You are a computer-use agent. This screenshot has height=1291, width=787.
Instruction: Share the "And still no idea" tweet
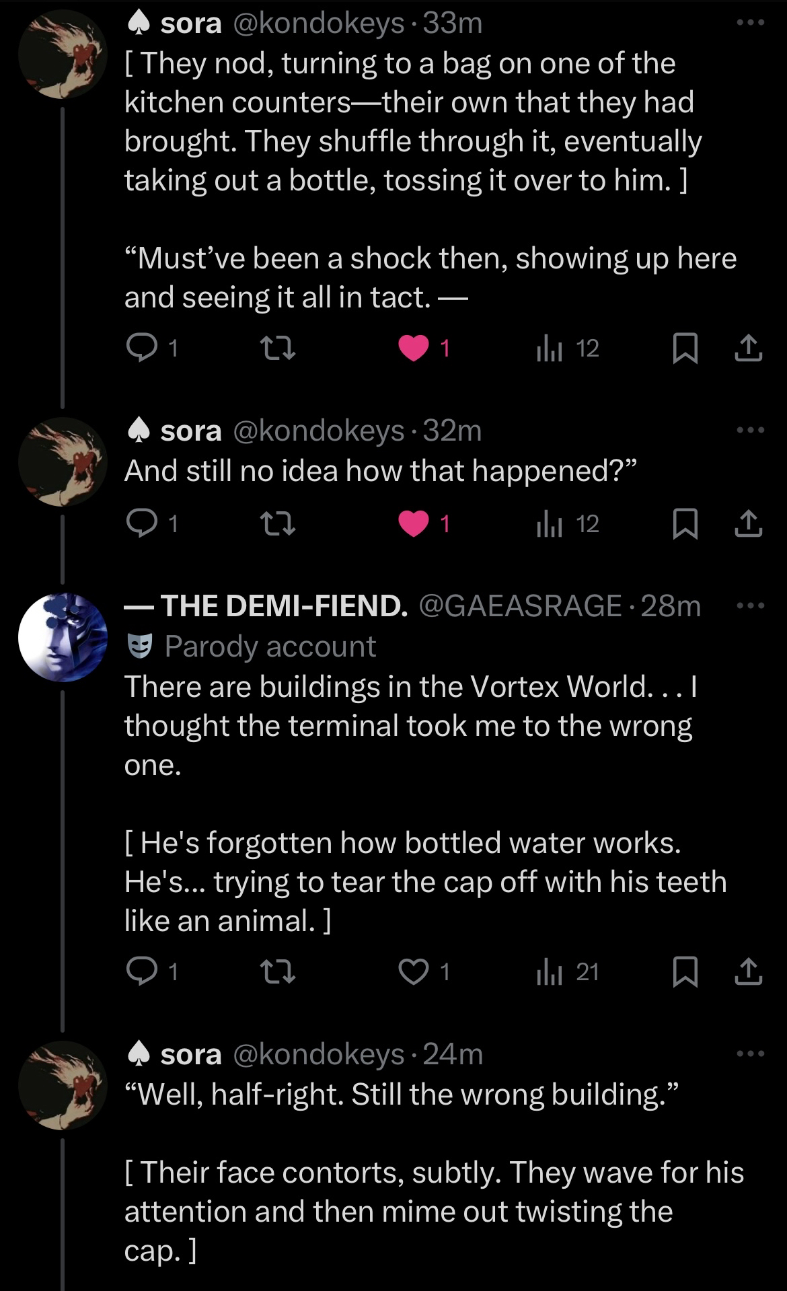click(x=748, y=524)
